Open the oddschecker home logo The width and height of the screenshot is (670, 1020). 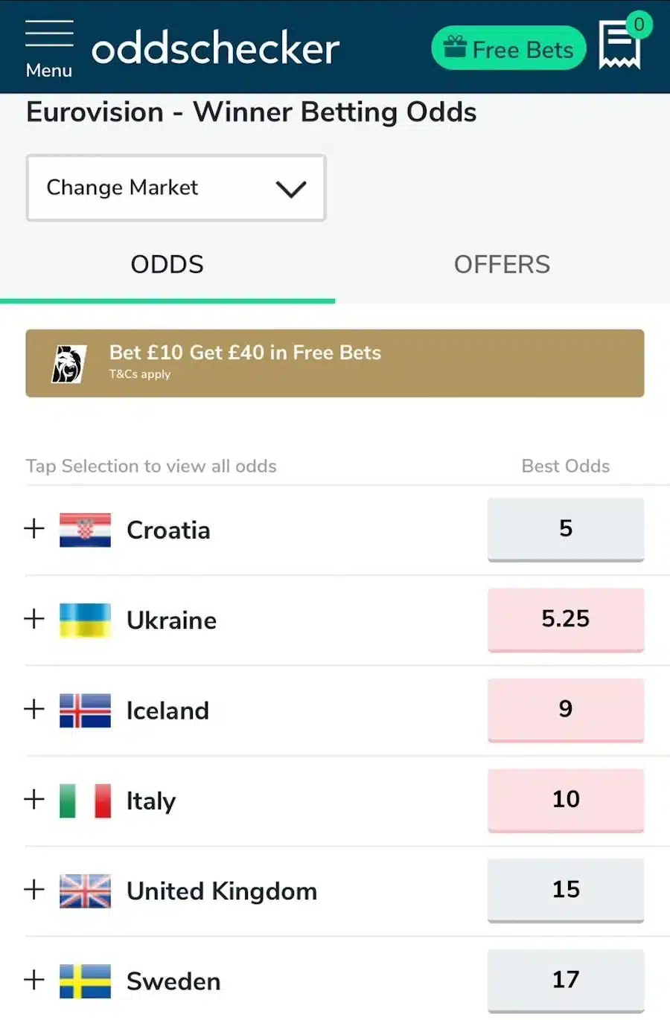pyautogui.click(x=215, y=49)
